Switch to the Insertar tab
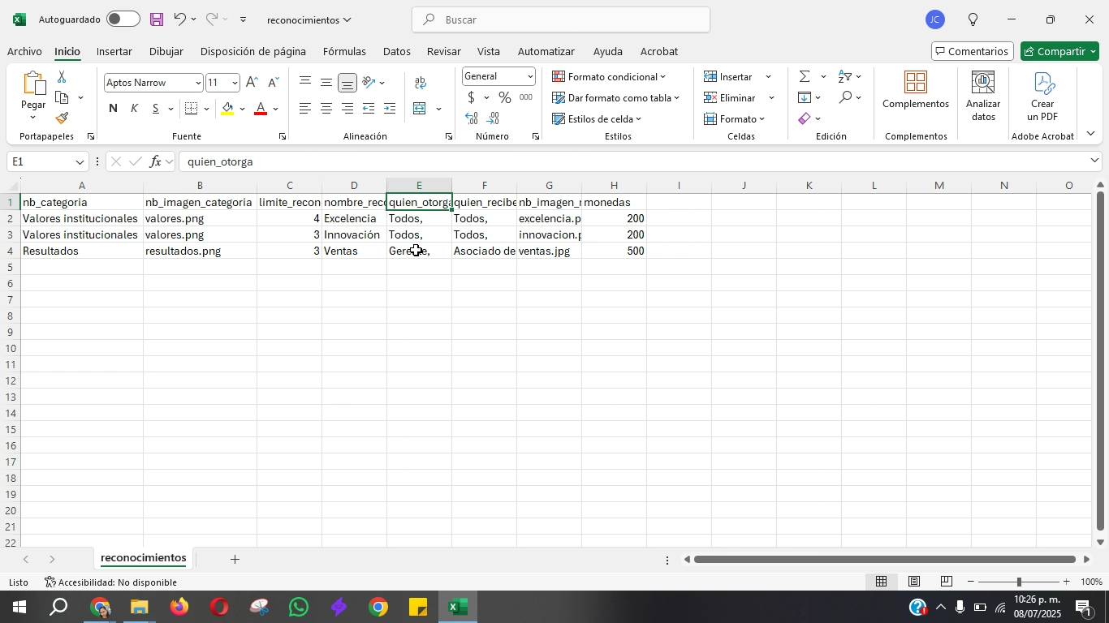1109x623 pixels. [114, 51]
